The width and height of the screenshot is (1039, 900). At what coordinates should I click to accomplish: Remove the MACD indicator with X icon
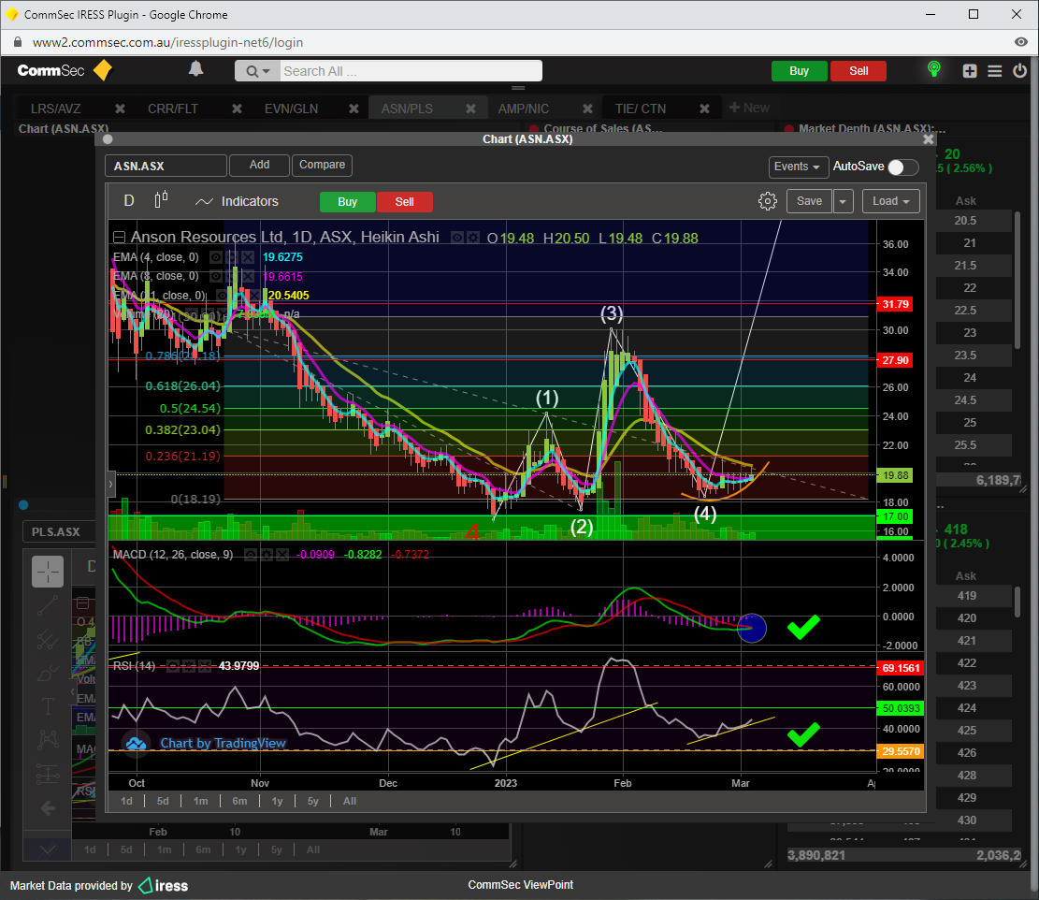tap(281, 555)
